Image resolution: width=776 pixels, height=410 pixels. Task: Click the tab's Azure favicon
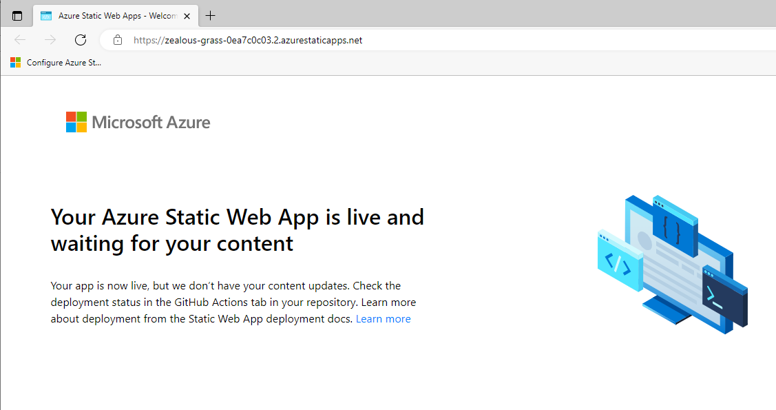coord(46,16)
